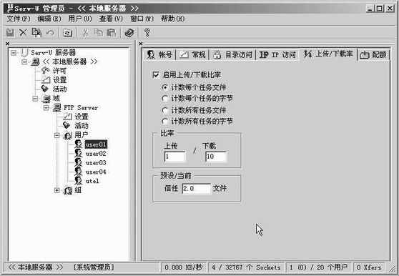Collapse the << 本地服务器 >> node
Image resolution: width=399 pixels, height=276 pixels.
point(24,61)
